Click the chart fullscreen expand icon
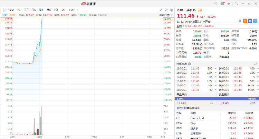Image resolution: width=259 pixels, height=139 pixels. coord(166,10)
